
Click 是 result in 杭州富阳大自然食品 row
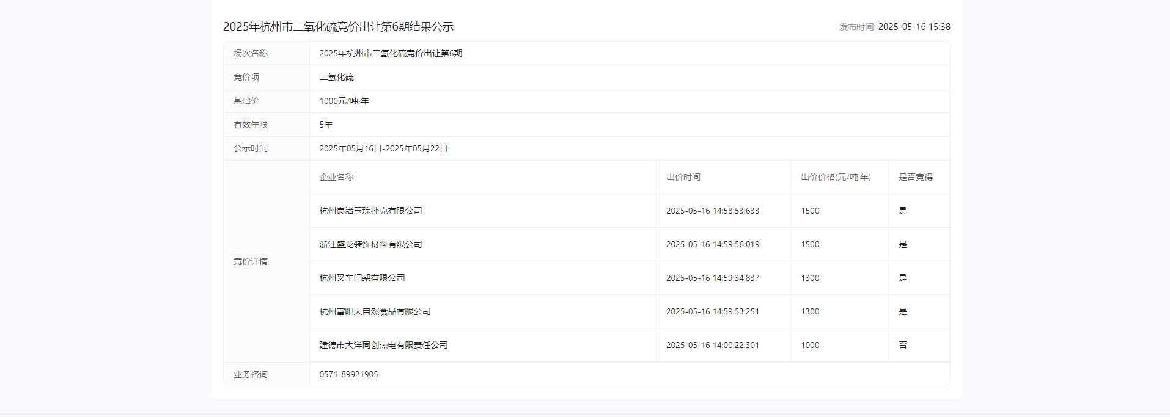pyautogui.click(x=903, y=311)
